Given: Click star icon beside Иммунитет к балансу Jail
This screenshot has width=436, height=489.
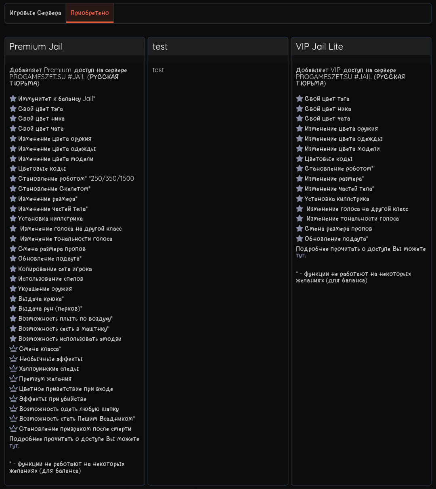Looking at the screenshot, I should pyautogui.click(x=13, y=98).
